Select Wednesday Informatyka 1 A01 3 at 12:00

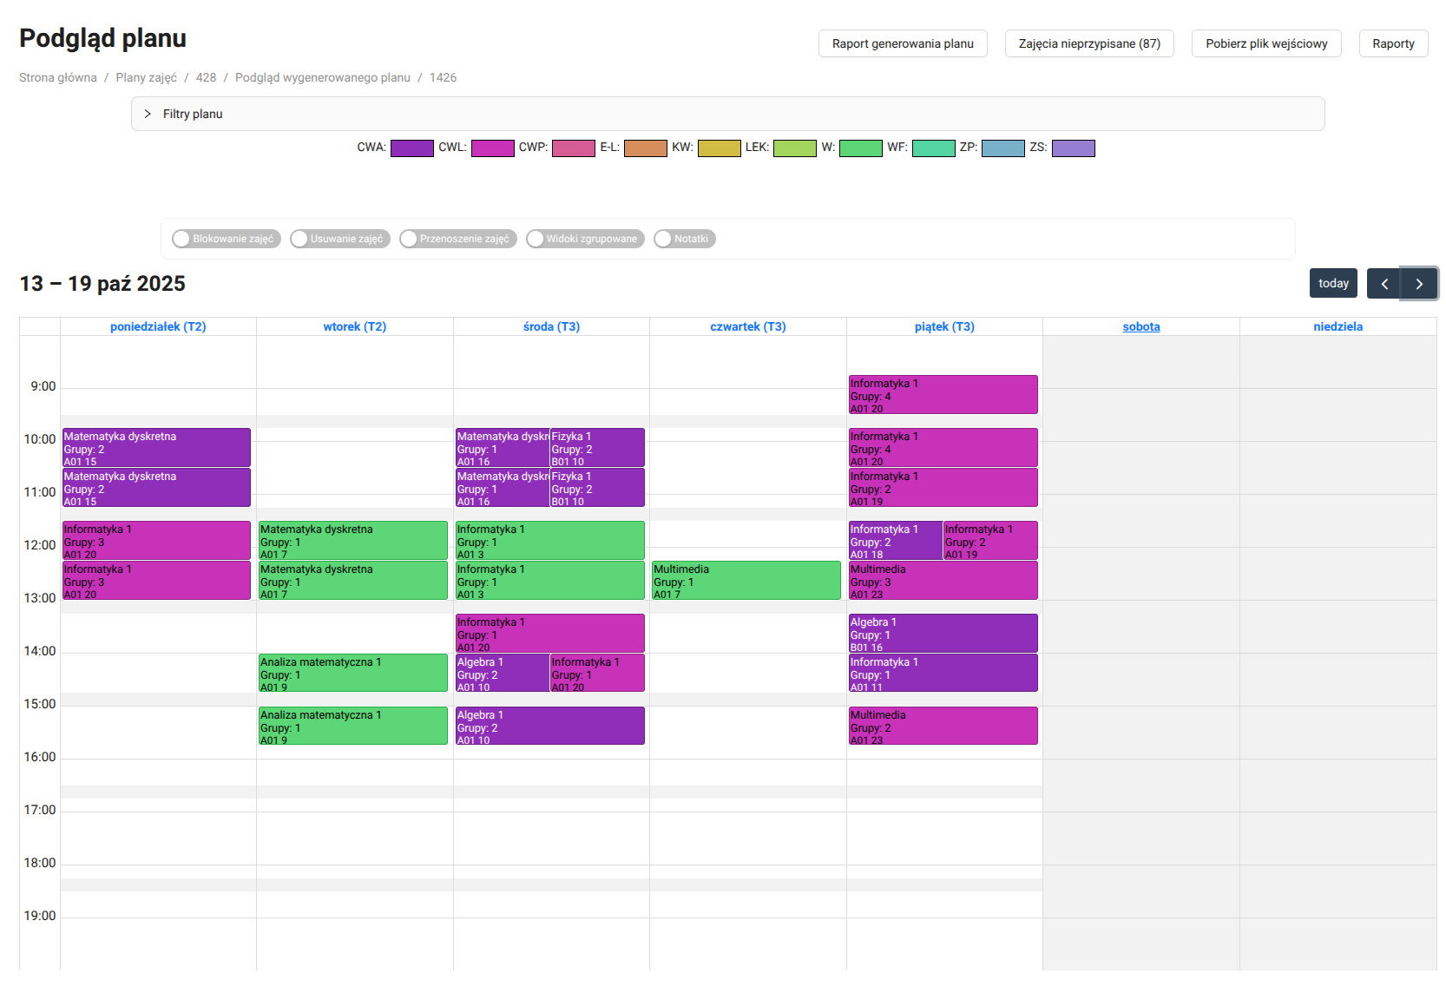(x=550, y=541)
